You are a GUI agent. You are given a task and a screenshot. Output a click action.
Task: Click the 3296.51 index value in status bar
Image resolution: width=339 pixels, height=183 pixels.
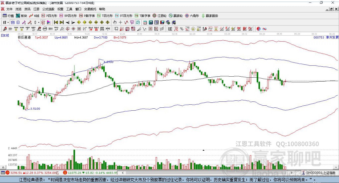tap(16, 173)
